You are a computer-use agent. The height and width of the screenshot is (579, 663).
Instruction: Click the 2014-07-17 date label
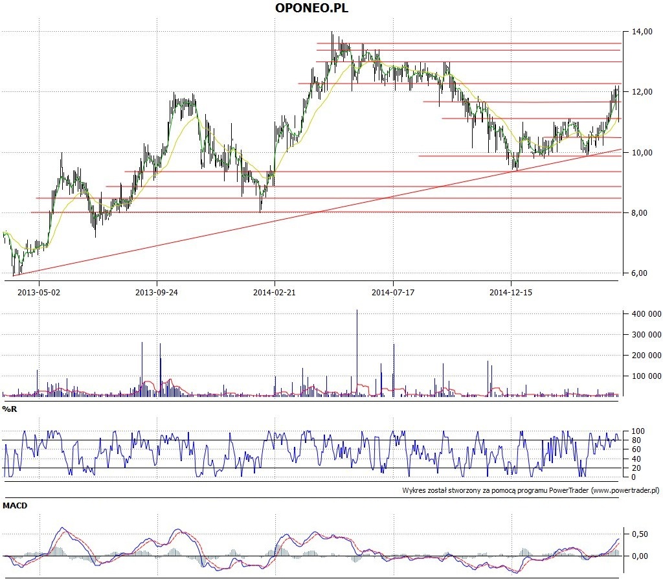tap(393, 292)
